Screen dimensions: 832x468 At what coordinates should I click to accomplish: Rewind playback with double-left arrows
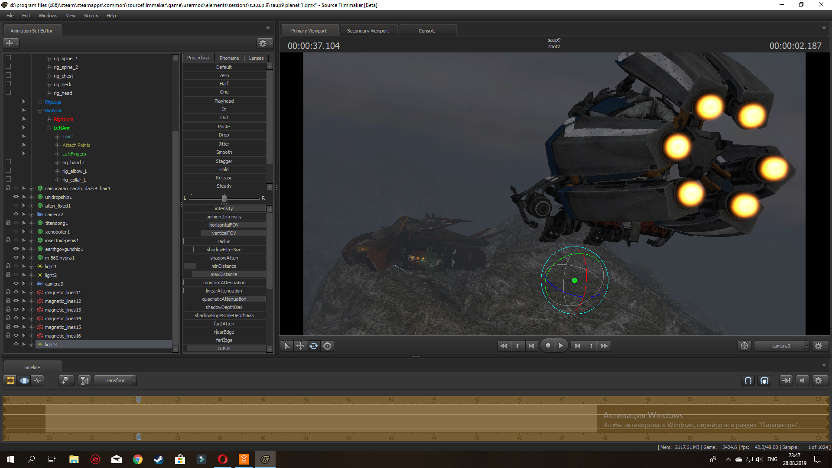click(x=504, y=346)
